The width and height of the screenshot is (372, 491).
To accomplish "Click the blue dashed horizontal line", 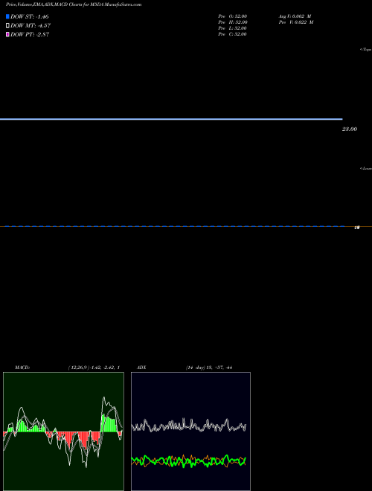I will pyautogui.click(x=174, y=226).
